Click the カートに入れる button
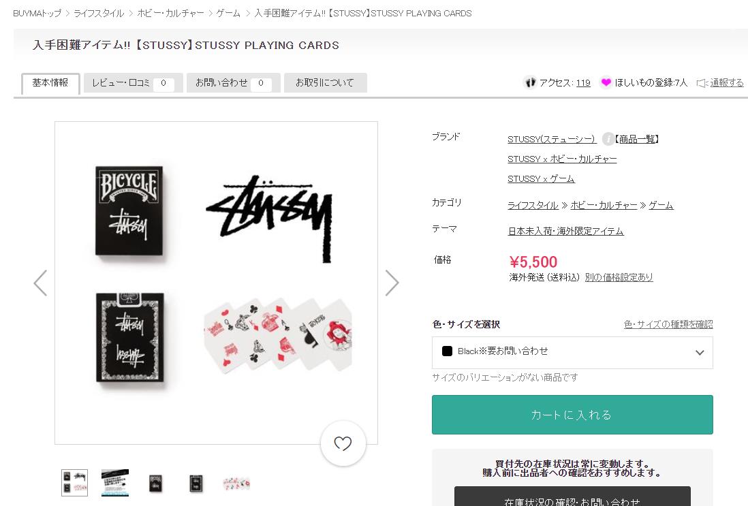This screenshot has height=506, width=748. [572, 415]
